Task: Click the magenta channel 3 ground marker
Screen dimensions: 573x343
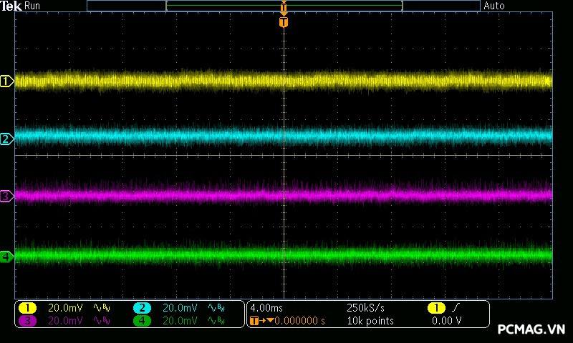Action: (6, 196)
